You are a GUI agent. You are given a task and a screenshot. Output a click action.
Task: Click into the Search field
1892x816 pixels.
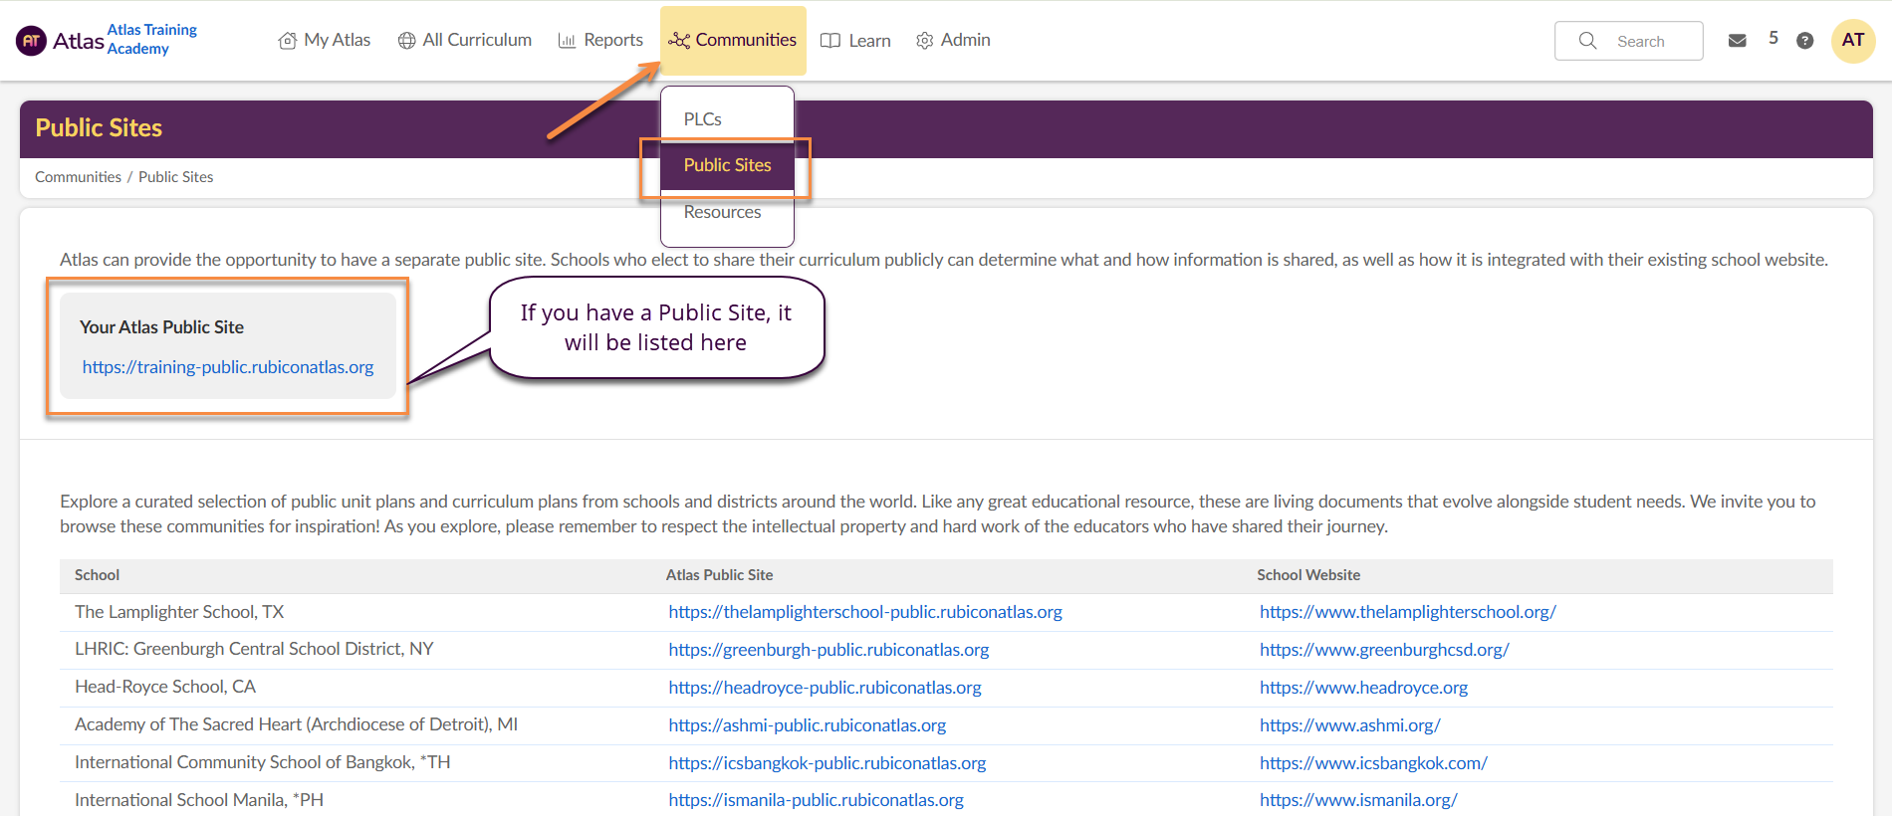(1629, 41)
